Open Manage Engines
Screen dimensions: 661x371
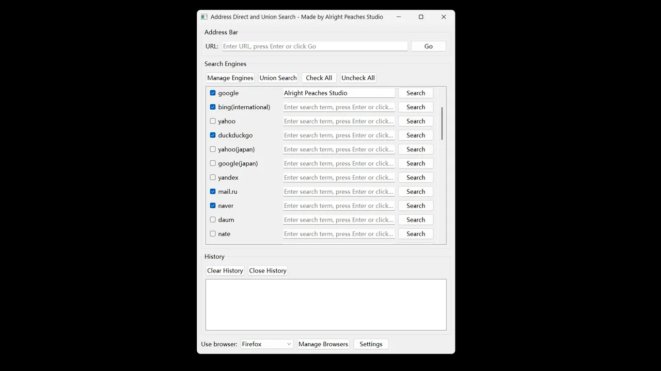point(230,78)
